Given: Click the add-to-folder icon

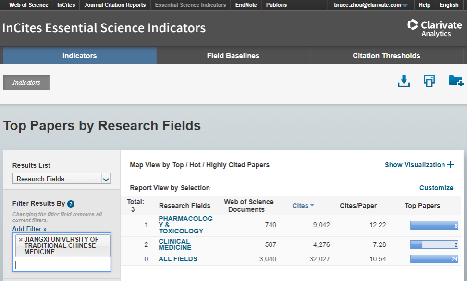Looking at the screenshot, I should (455, 81).
